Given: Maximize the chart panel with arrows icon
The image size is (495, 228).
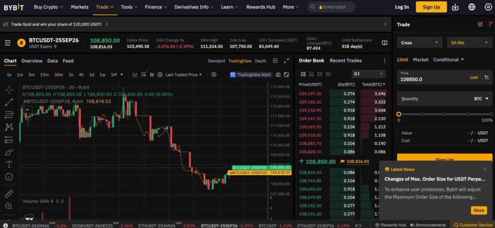Looking at the screenshot, I should coord(286,60).
